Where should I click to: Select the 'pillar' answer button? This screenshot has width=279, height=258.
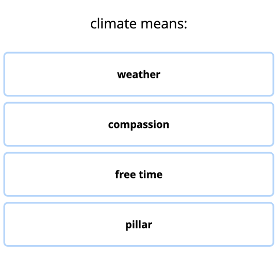[139, 224]
